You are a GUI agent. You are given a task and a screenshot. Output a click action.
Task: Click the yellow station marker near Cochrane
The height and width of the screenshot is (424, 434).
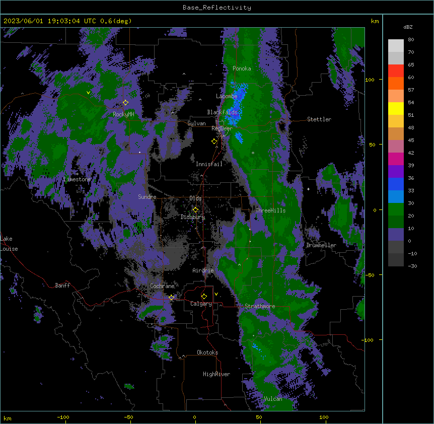[x=171, y=297]
